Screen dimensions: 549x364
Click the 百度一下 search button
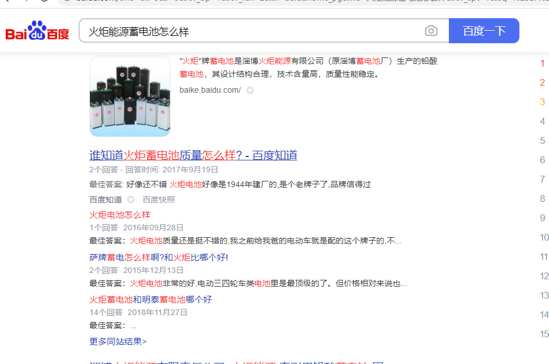[484, 31]
